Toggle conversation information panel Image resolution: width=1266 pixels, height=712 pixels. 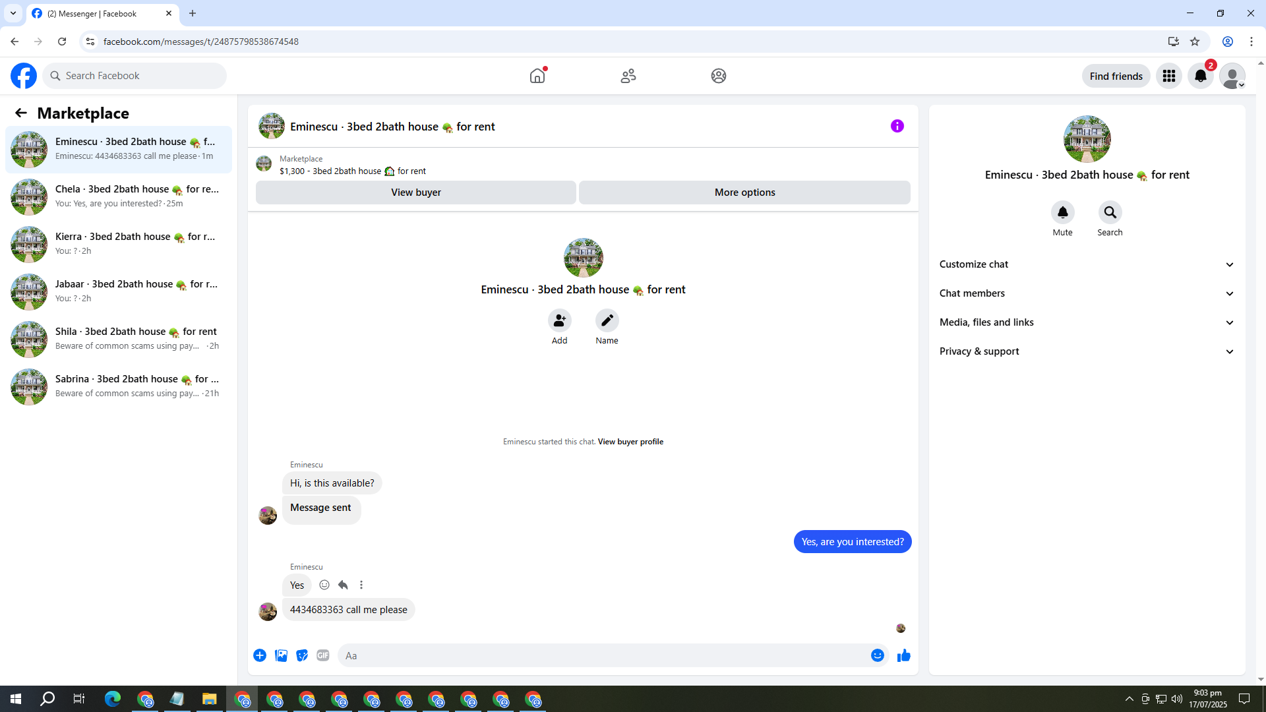[x=897, y=126]
